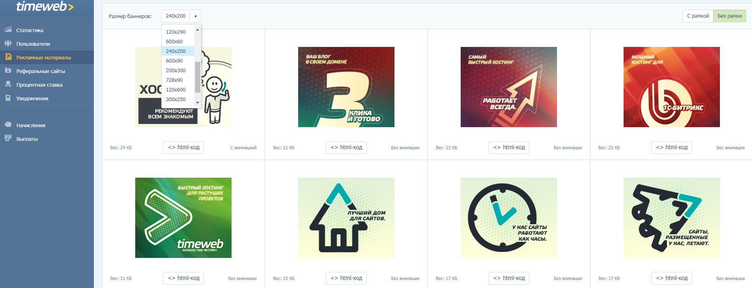Click the Реферальные сайты icon

(8, 71)
